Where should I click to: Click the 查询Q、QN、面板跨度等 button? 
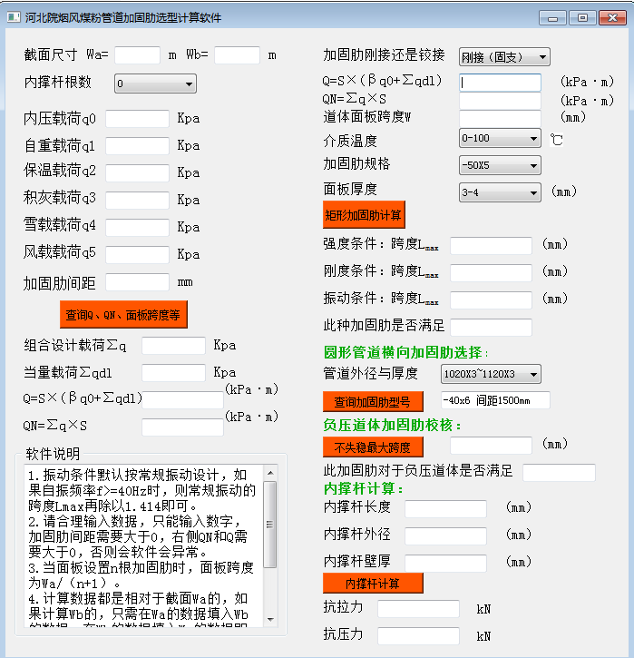(x=123, y=315)
